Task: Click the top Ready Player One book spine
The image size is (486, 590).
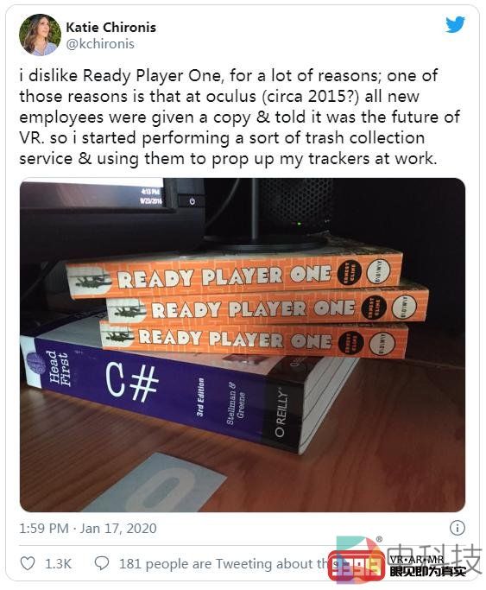Action: pyautogui.click(x=235, y=274)
